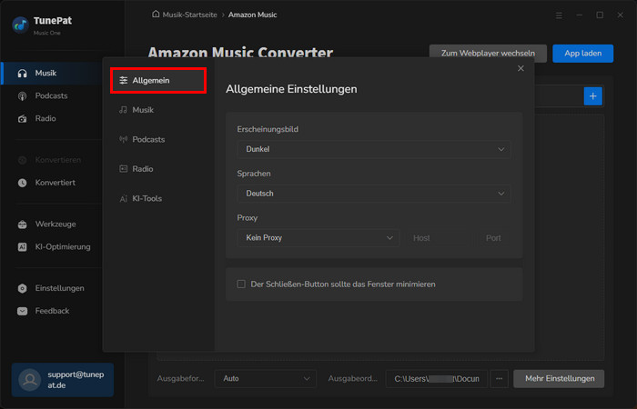Image resolution: width=637 pixels, height=409 pixels.
Task: Click the Konvertieren sidebar entry
Action: [52, 160]
